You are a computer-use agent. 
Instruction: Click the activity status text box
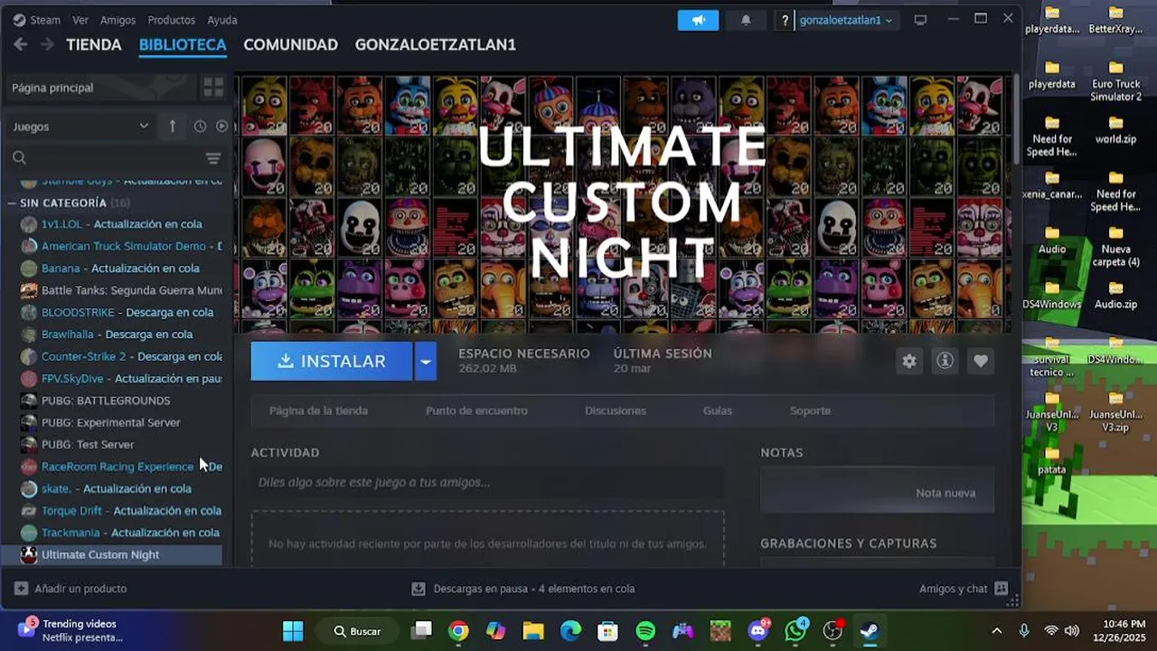point(487,483)
